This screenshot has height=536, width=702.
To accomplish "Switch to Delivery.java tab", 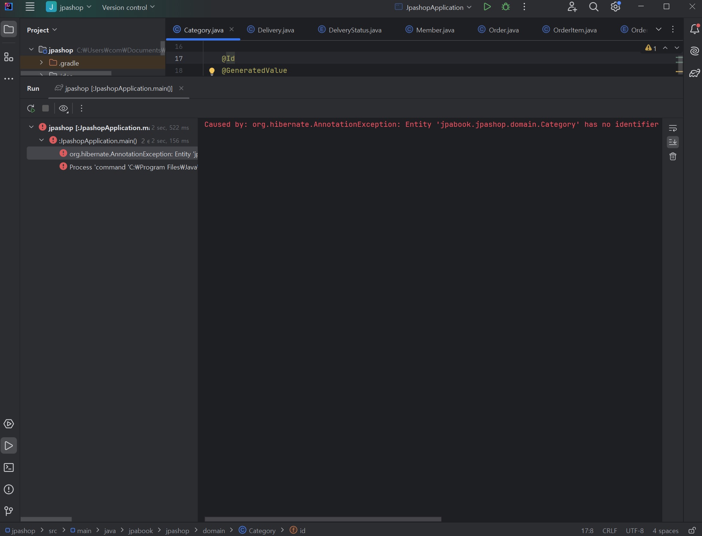I will click(x=271, y=30).
